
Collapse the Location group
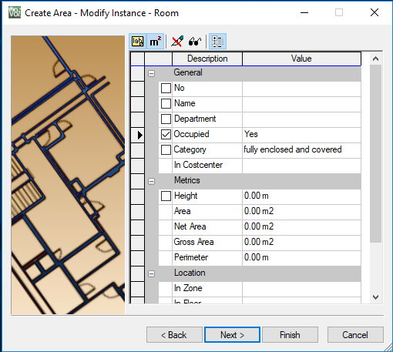pos(152,273)
